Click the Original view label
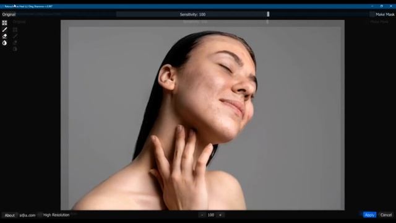Viewport: 396px width, 223px height. 9,14
